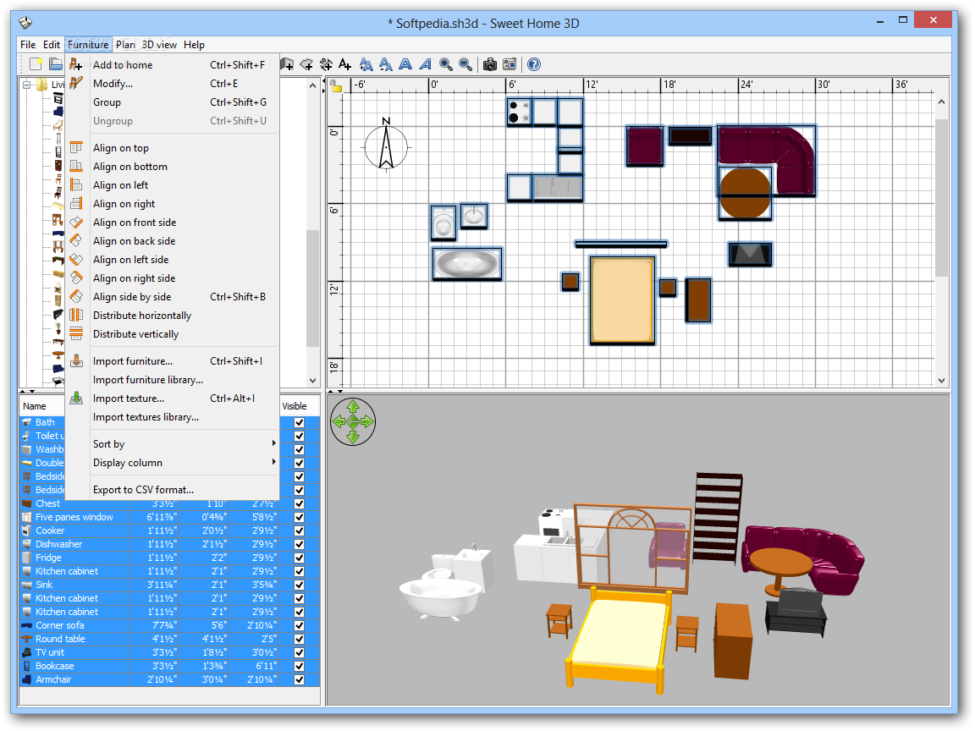The width and height of the screenshot is (975, 731).
Task: Click the down arrow on 3D navigation pad
Action: [353, 437]
